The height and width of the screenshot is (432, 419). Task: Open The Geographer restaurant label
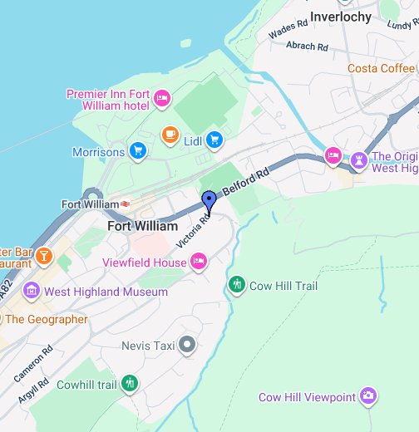pyautogui.click(x=47, y=319)
